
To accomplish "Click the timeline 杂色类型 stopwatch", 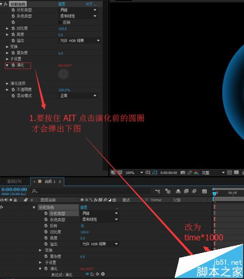I will click(x=46, y=219).
